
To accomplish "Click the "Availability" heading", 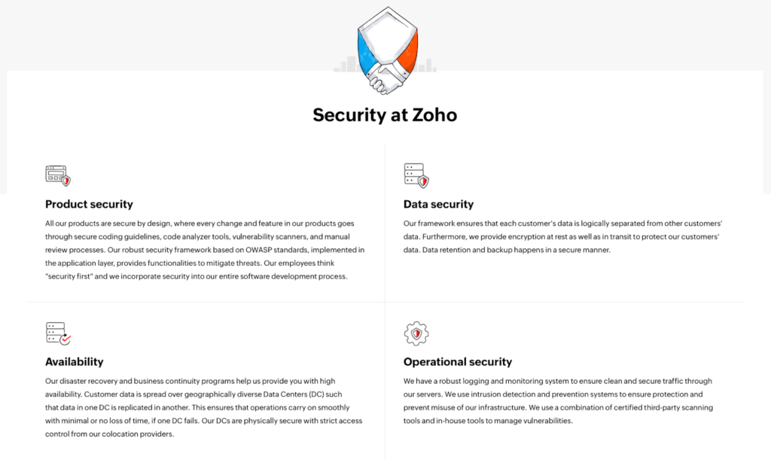I will (x=74, y=361).
